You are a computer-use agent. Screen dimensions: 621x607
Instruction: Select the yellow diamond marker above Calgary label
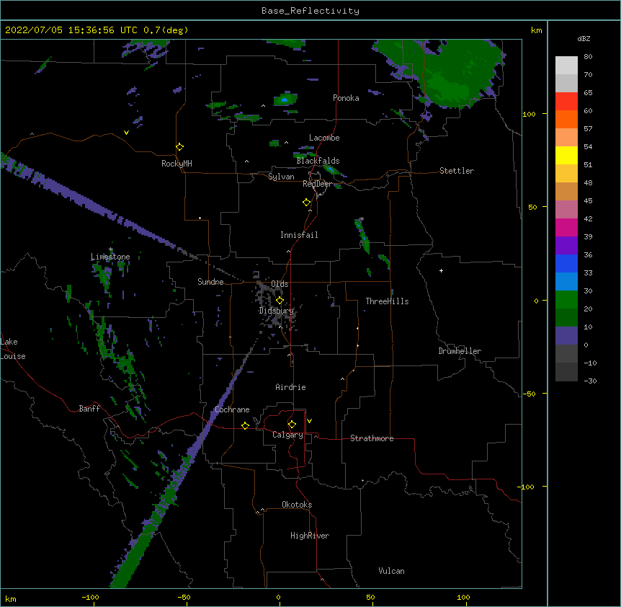click(x=292, y=425)
